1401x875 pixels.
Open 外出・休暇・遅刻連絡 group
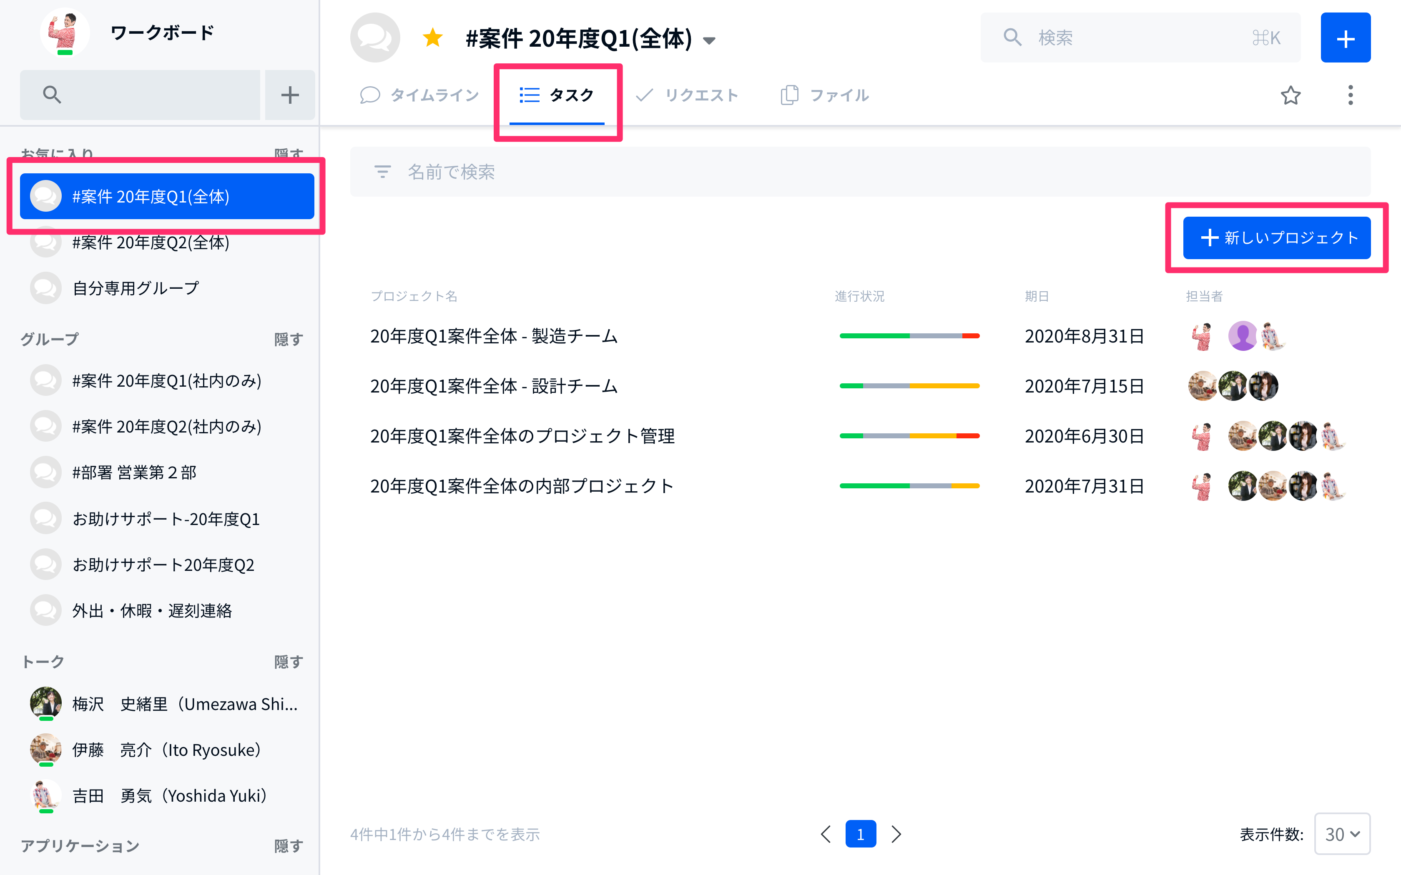pyautogui.click(x=167, y=610)
